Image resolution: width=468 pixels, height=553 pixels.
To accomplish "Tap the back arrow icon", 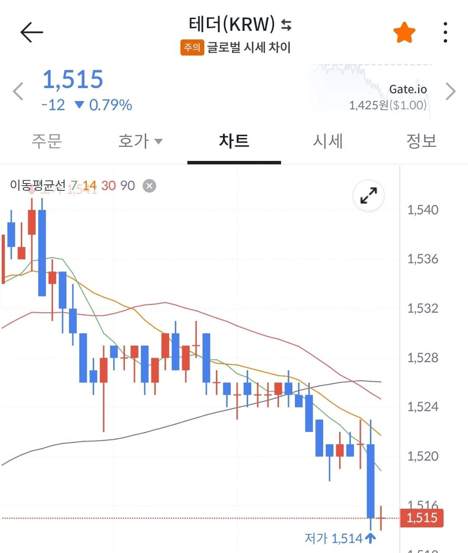I will [32, 32].
